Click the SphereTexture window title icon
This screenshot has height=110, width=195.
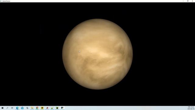(x=1, y=1)
